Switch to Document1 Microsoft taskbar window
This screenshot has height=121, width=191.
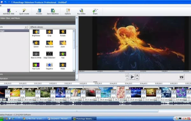coord(59,119)
